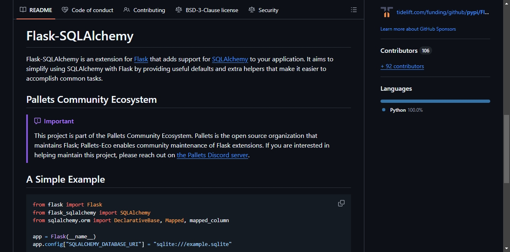Follow the SQLAlchemy link
Viewport: 510px width, 252px height.
230,59
